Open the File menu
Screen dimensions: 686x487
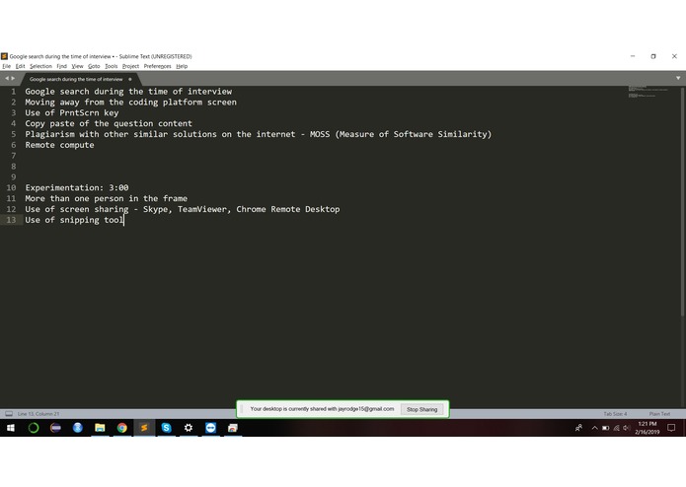(7, 66)
